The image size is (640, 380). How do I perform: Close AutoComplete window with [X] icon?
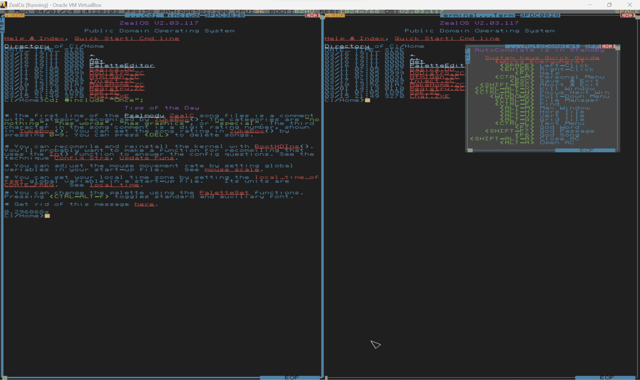coord(607,46)
